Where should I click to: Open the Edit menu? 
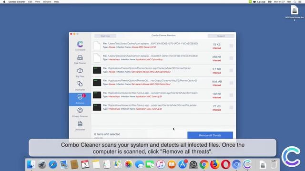30,2
